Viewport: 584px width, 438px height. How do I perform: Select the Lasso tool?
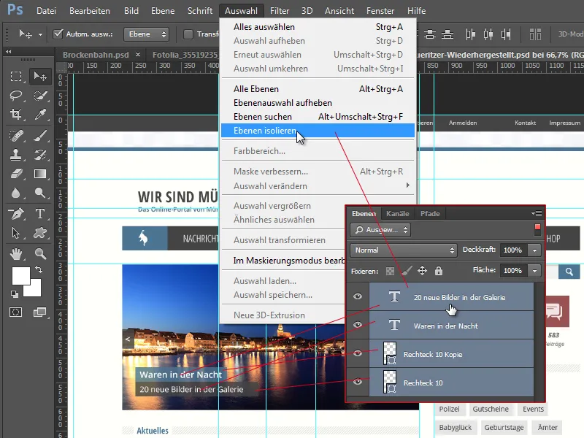pos(15,96)
